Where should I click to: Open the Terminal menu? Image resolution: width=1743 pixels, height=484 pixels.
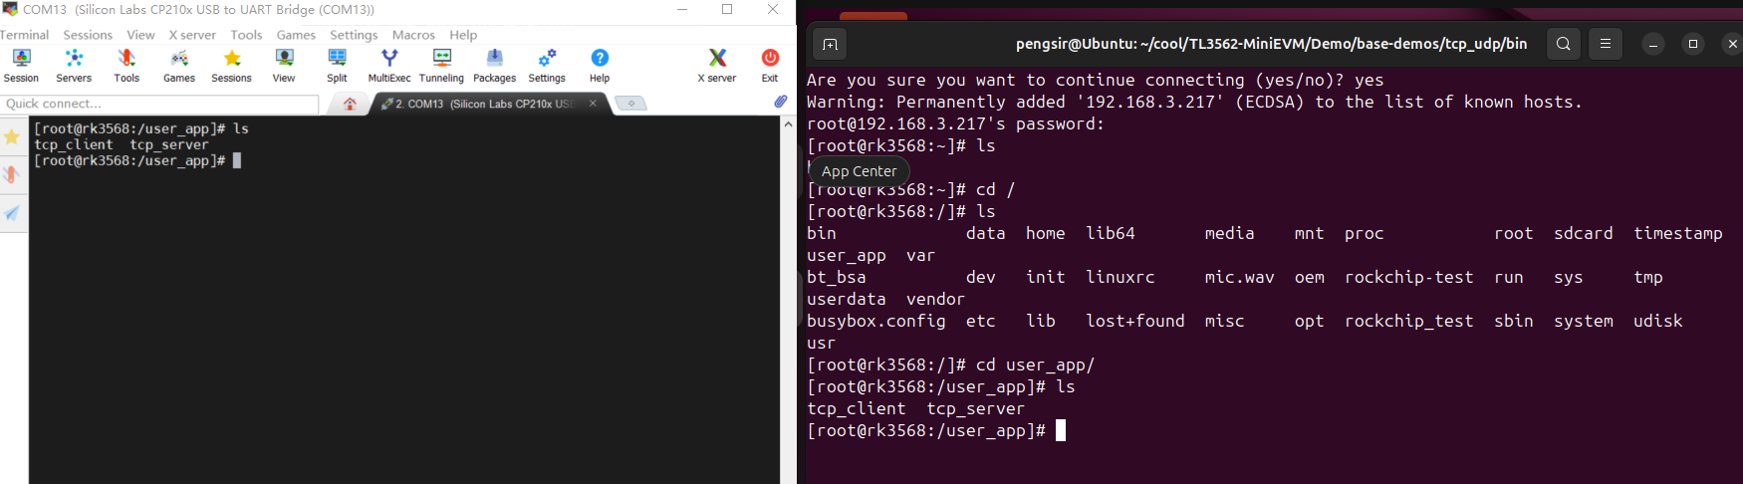point(24,35)
